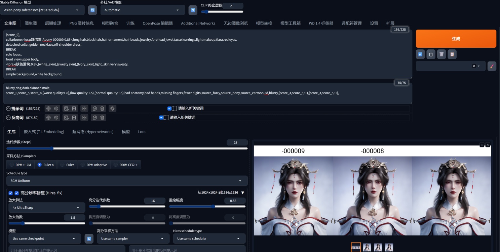This screenshot has height=252, width=500.
Task: Click the trash bin clear-prompt icon under the generate button
Action: (x=441, y=54)
